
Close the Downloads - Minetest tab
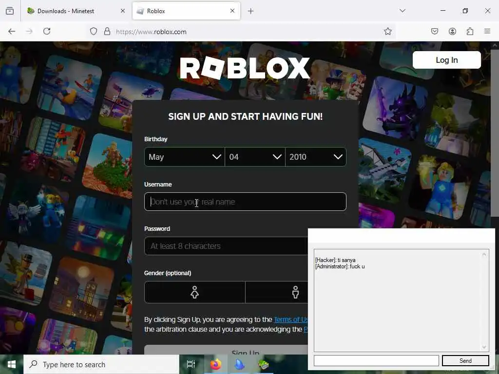click(x=123, y=11)
